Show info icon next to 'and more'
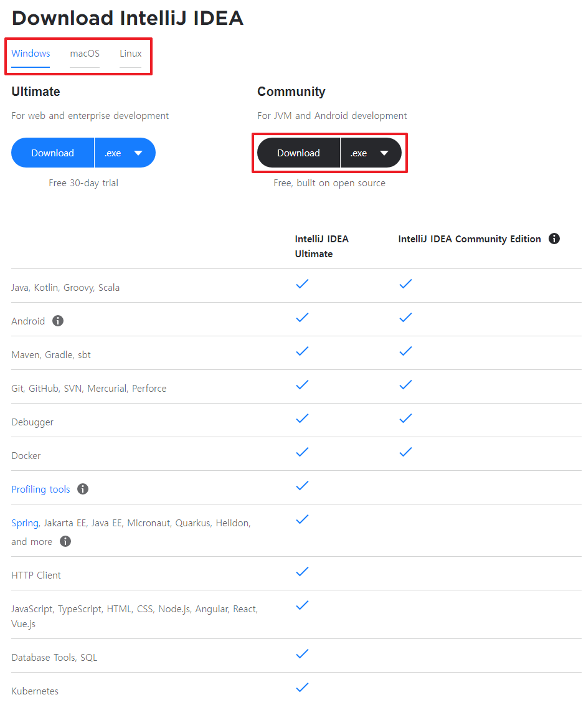Screen dimensions: 586x710 [x=65, y=542]
